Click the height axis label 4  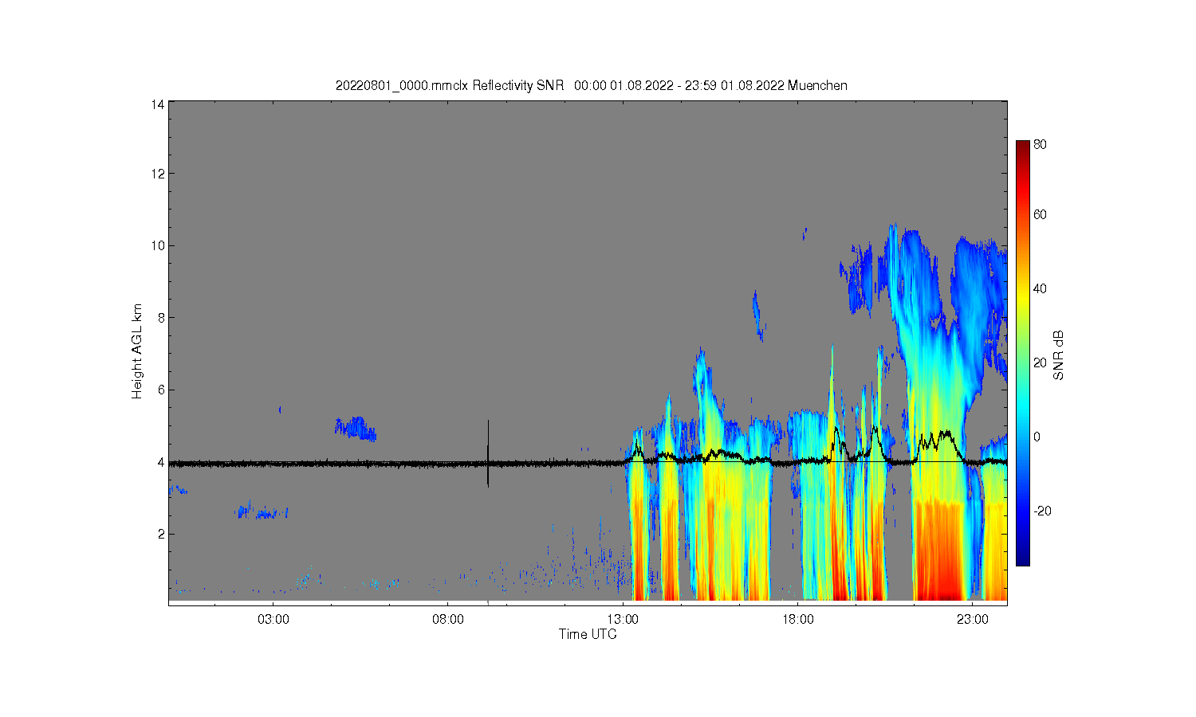pos(161,462)
